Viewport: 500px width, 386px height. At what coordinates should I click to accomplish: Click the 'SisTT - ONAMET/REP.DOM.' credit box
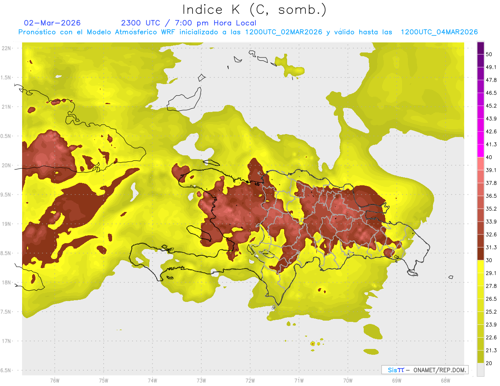[425, 370]
